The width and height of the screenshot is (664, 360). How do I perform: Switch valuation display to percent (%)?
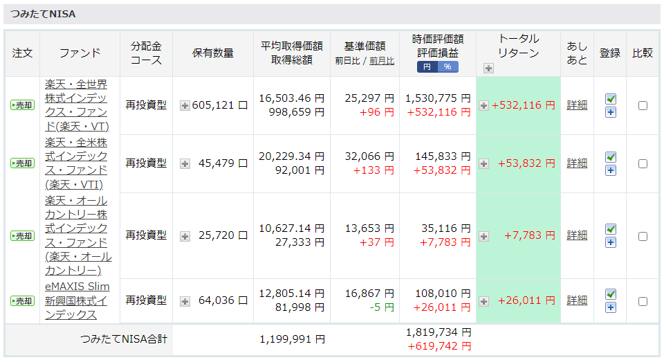click(448, 67)
